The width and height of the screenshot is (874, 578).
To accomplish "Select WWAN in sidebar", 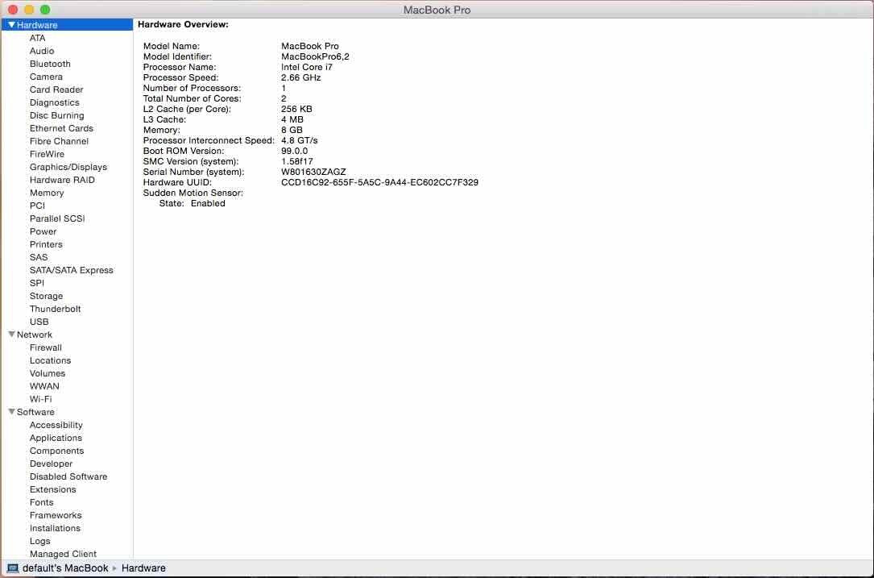I will 44,386.
